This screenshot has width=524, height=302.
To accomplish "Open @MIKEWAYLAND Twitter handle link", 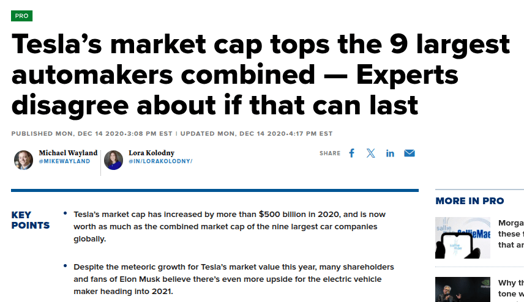I will pos(64,161).
